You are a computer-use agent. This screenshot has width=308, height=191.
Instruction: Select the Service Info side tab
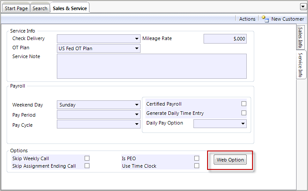click(x=301, y=65)
